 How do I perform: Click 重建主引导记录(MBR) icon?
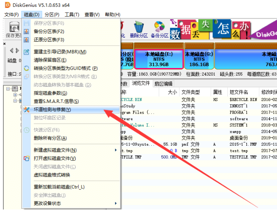point(26,52)
